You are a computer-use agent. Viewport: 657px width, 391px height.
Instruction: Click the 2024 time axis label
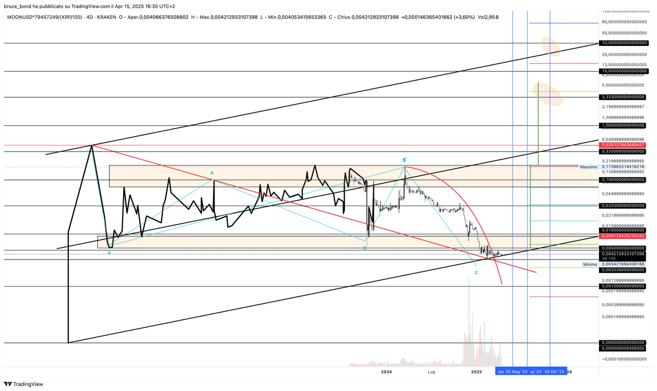pyautogui.click(x=387, y=372)
